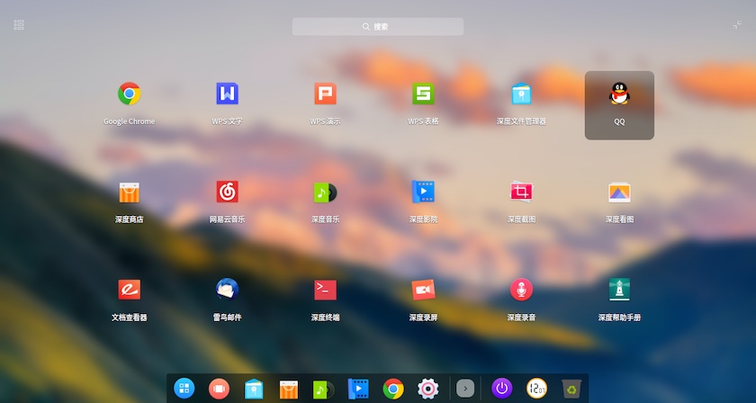
Task: Open 深度录屏 screen recorder
Action: (x=423, y=290)
